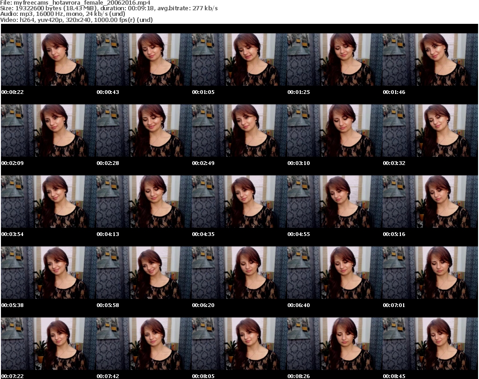
Task: Open the frame stamped 00:03:32
Action: [430, 130]
